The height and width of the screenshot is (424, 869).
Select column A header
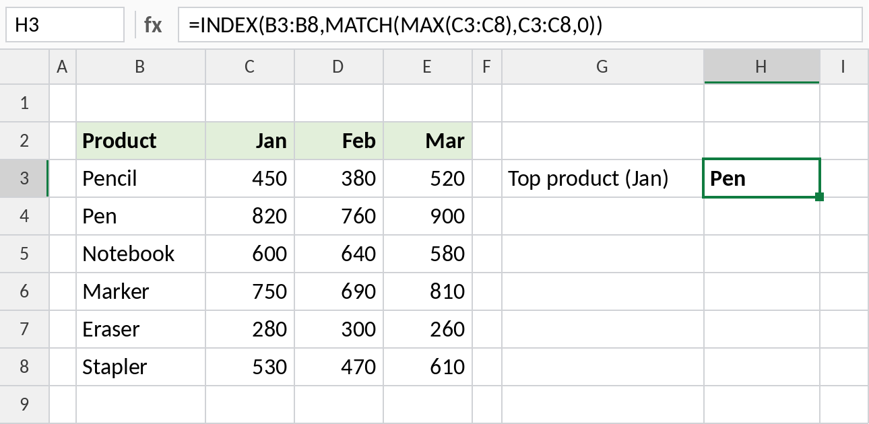(63, 66)
